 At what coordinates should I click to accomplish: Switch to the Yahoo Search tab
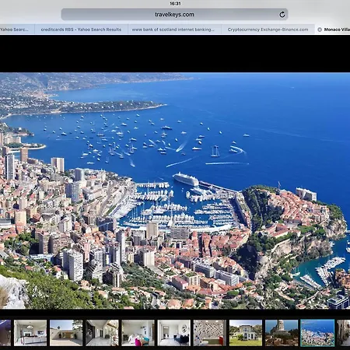tap(17, 30)
